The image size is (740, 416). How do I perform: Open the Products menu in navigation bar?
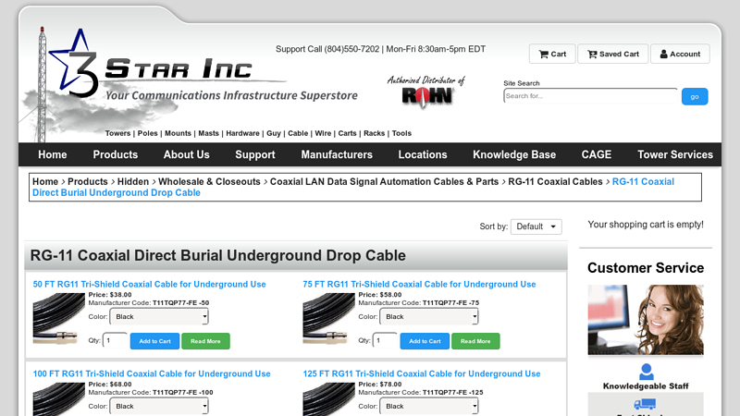click(116, 154)
